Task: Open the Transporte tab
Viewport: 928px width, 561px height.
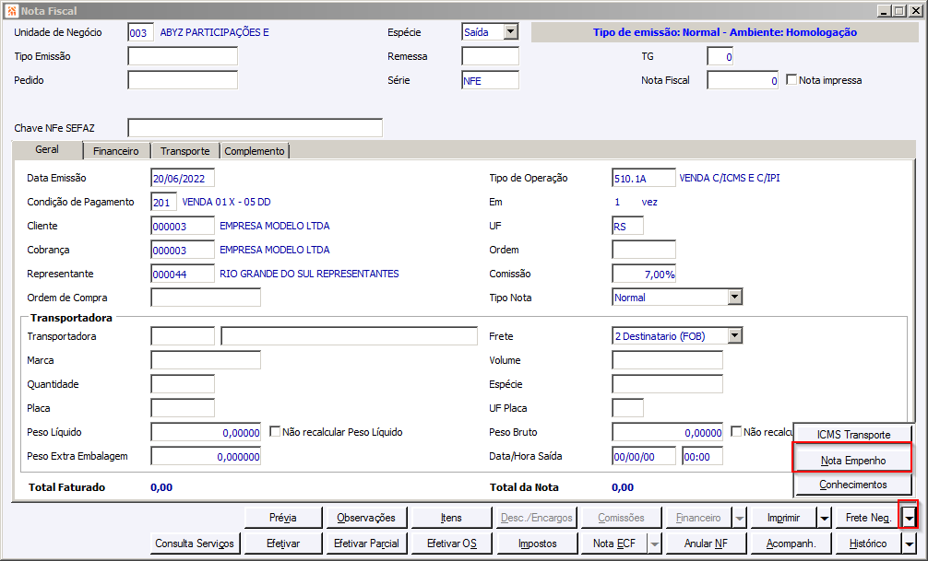Action: 185,151
